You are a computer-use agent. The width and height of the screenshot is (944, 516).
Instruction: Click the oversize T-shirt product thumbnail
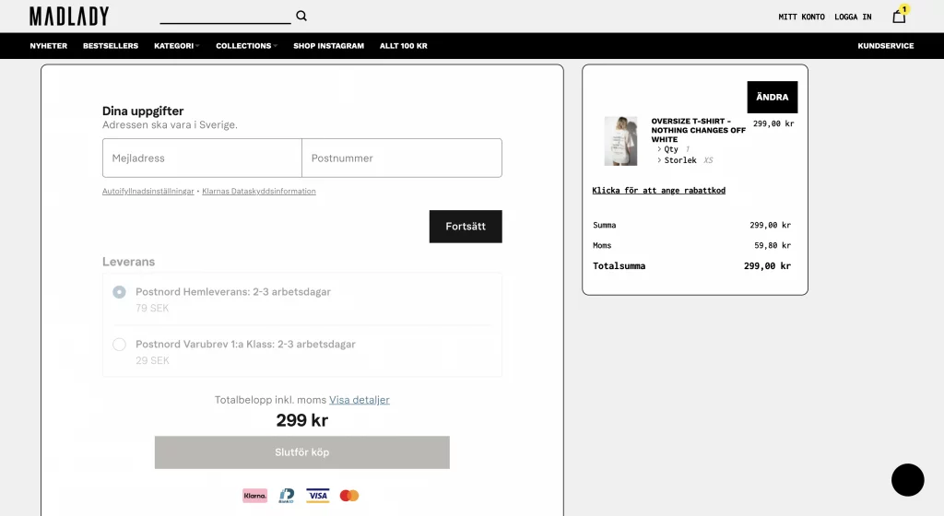coord(620,141)
